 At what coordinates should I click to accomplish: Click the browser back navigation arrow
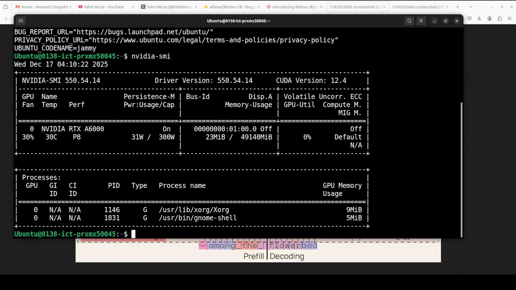tap(6, 19)
